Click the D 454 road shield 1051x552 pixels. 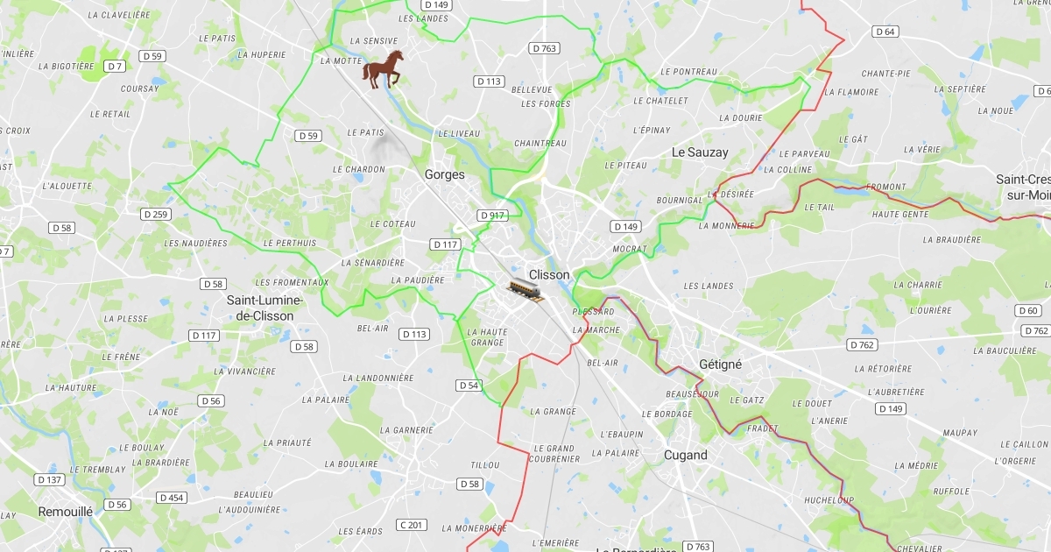(172, 498)
